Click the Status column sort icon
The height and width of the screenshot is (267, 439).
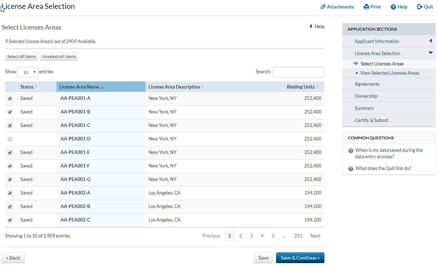click(x=36, y=87)
